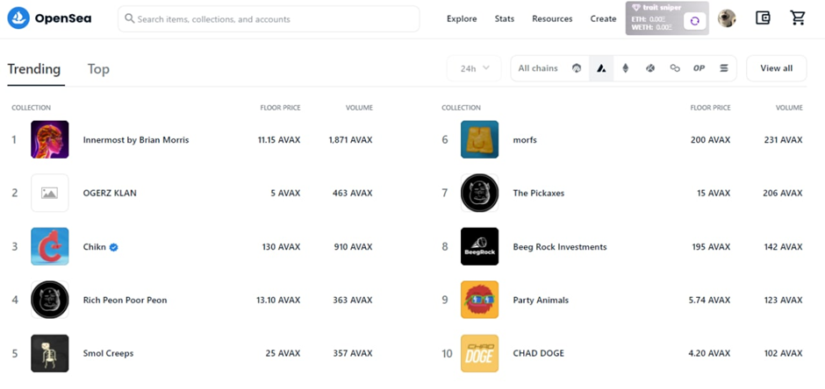Open the OpenSea home logo
This screenshot has width=825, height=389.
click(49, 18)
